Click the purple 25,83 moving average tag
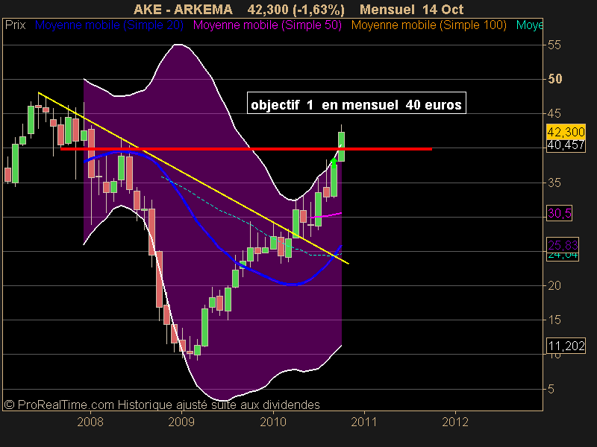Viewport: 597px width, 447px height. 563,244
